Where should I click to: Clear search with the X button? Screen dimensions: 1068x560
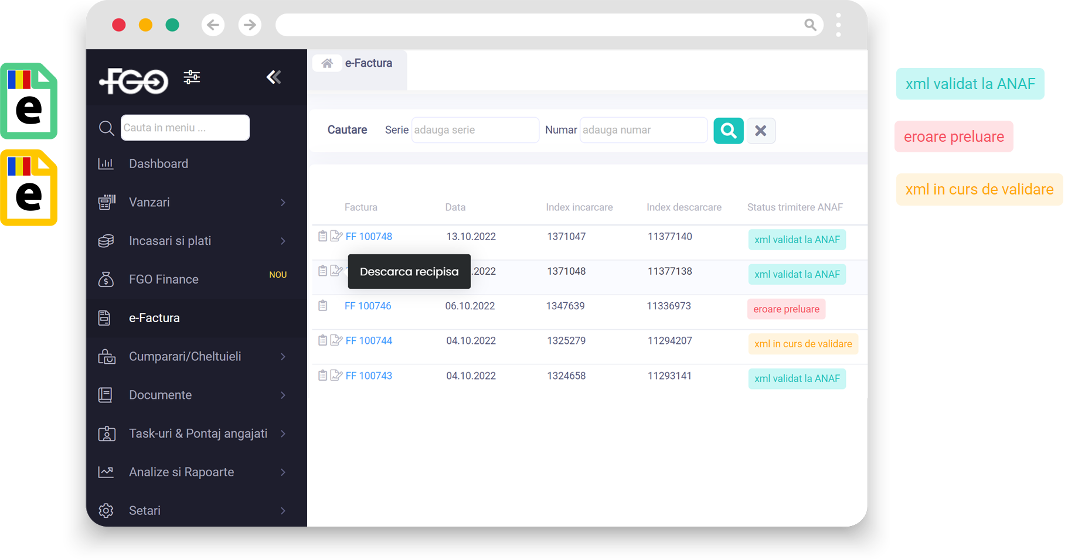pos(760,131)
